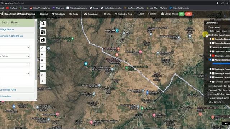Screen dimensions: 230x129
Task: Open the dropdown showing 'ur Tethar'
Action: click(x=15, y=56)
